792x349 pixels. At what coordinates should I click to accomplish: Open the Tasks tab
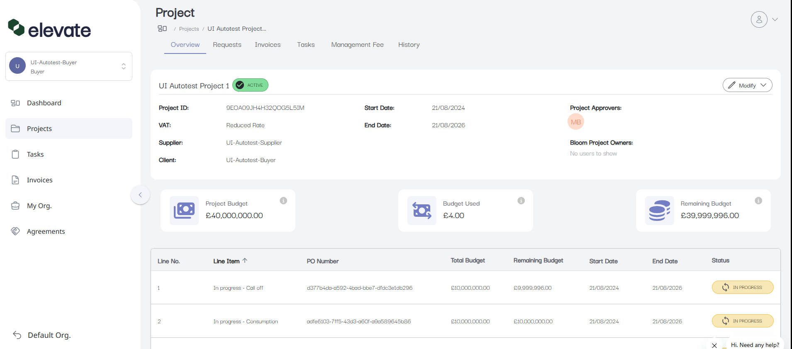306,45
